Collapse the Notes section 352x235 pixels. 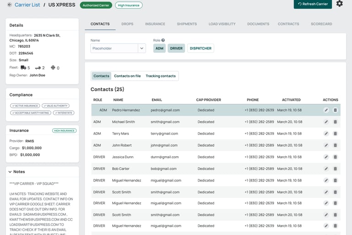11,172
